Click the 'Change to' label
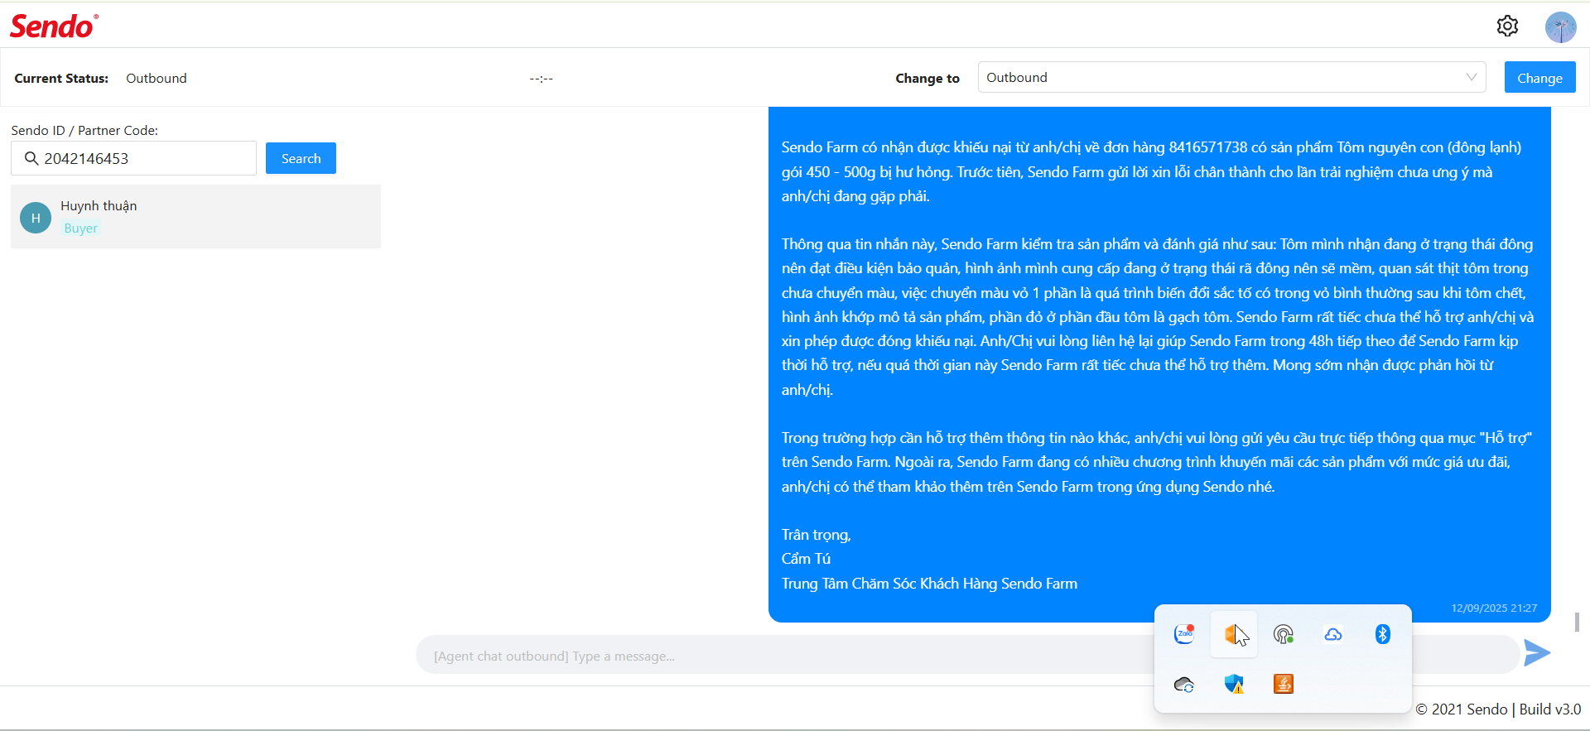The height and width of the screenshot is (731, 1590). coord(927,79)
